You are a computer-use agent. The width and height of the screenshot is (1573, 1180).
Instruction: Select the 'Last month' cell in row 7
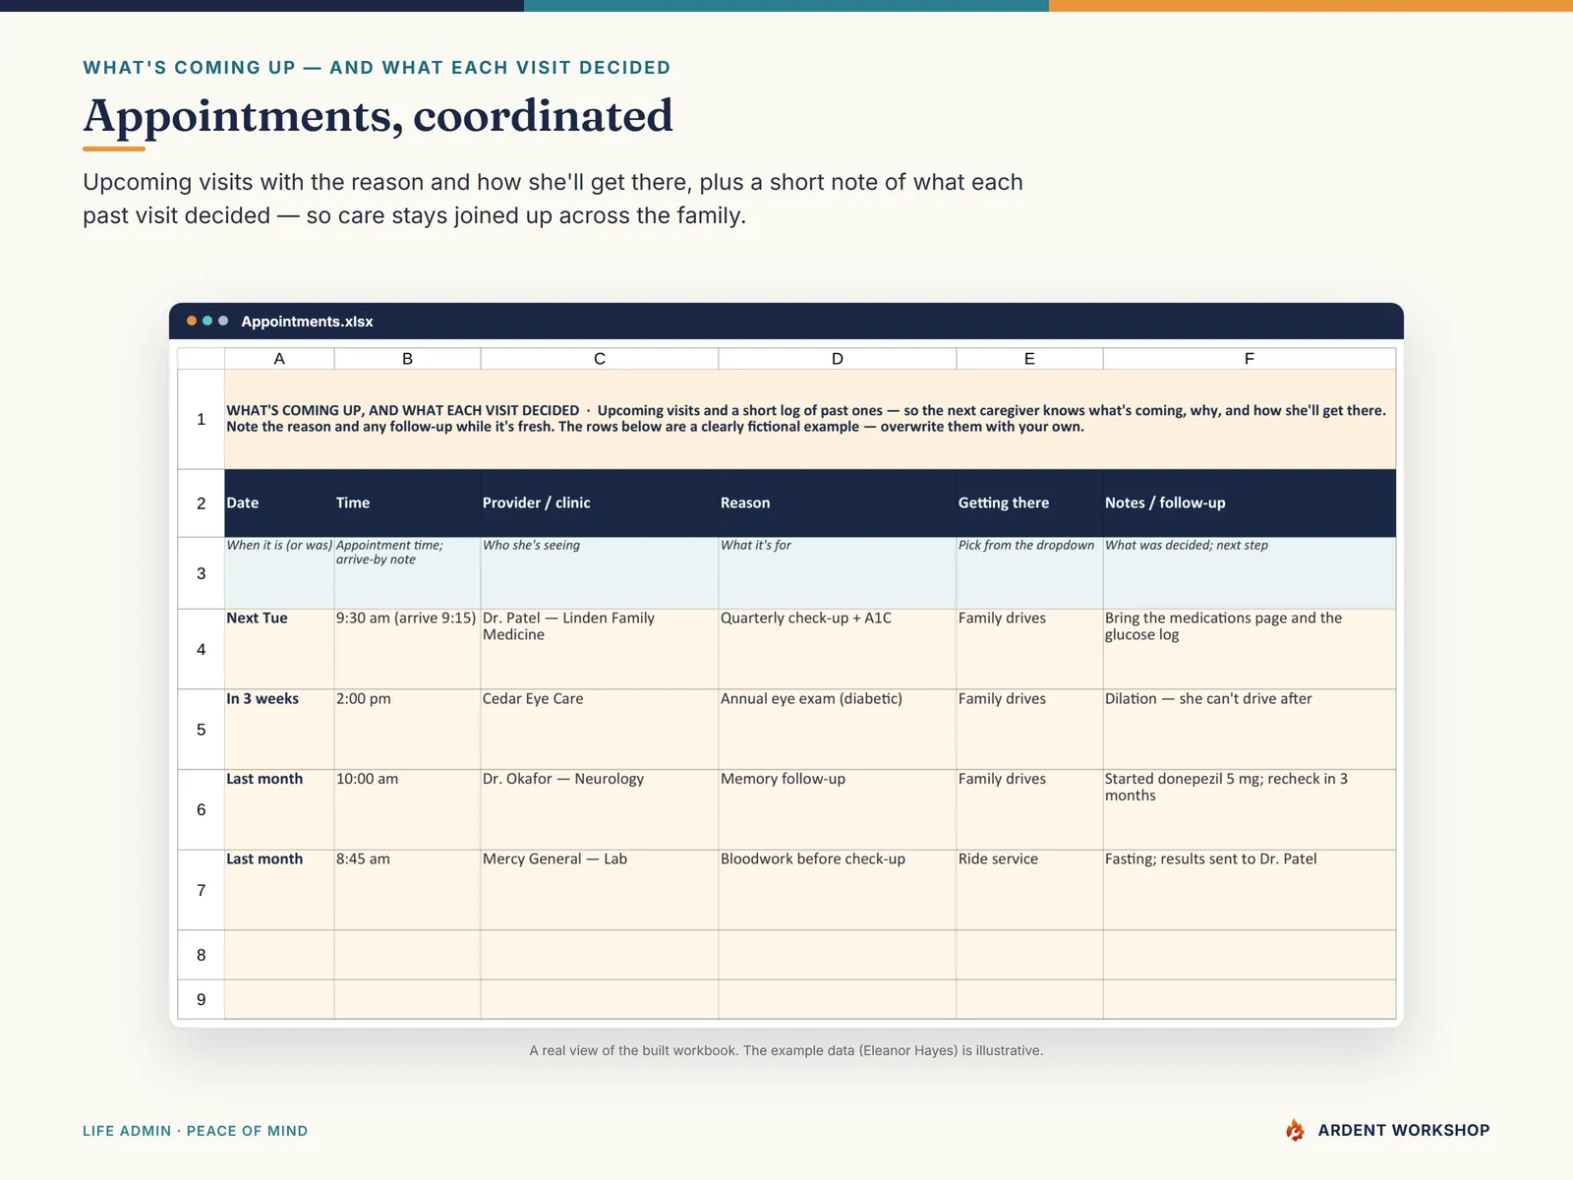click(x=279, y=890)
